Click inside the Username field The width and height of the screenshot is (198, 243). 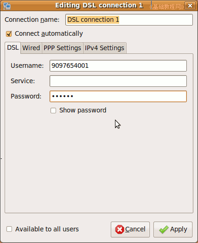118,66
